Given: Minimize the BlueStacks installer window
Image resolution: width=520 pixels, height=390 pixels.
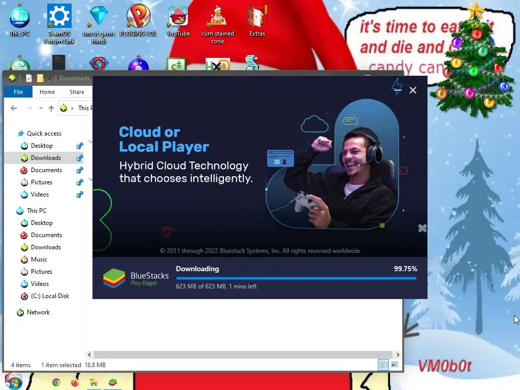Looking at the screenshot, I should click(x=397, y=90).
